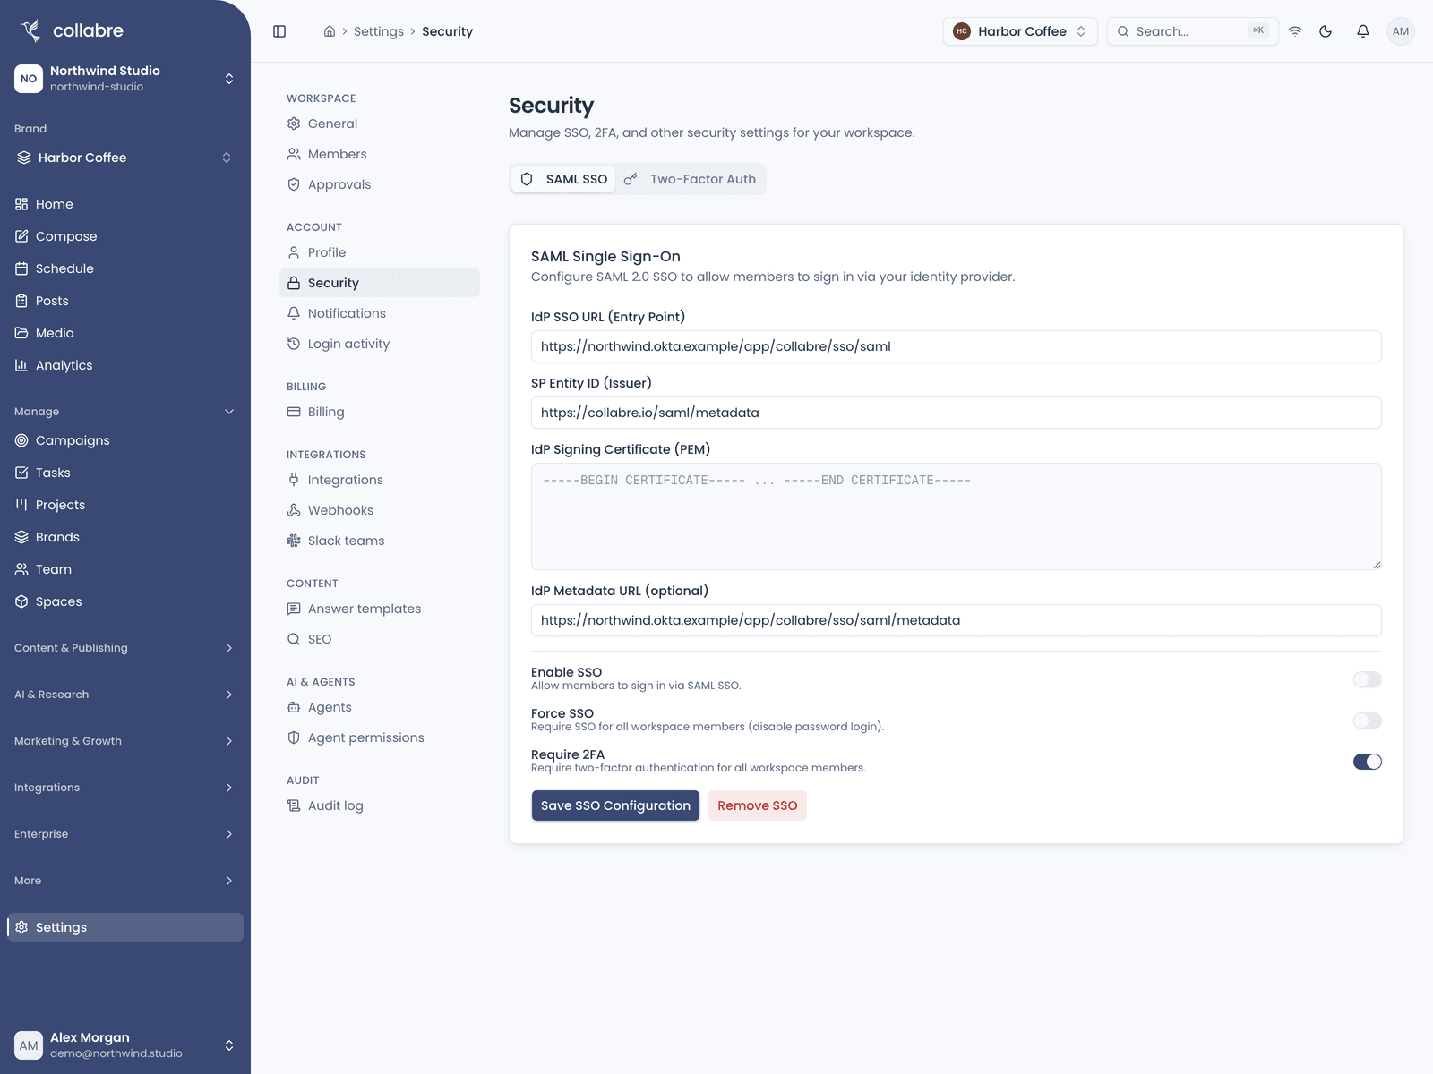
Task: Open Members settings
Action: pyautogui.click(x=380, y=154)
